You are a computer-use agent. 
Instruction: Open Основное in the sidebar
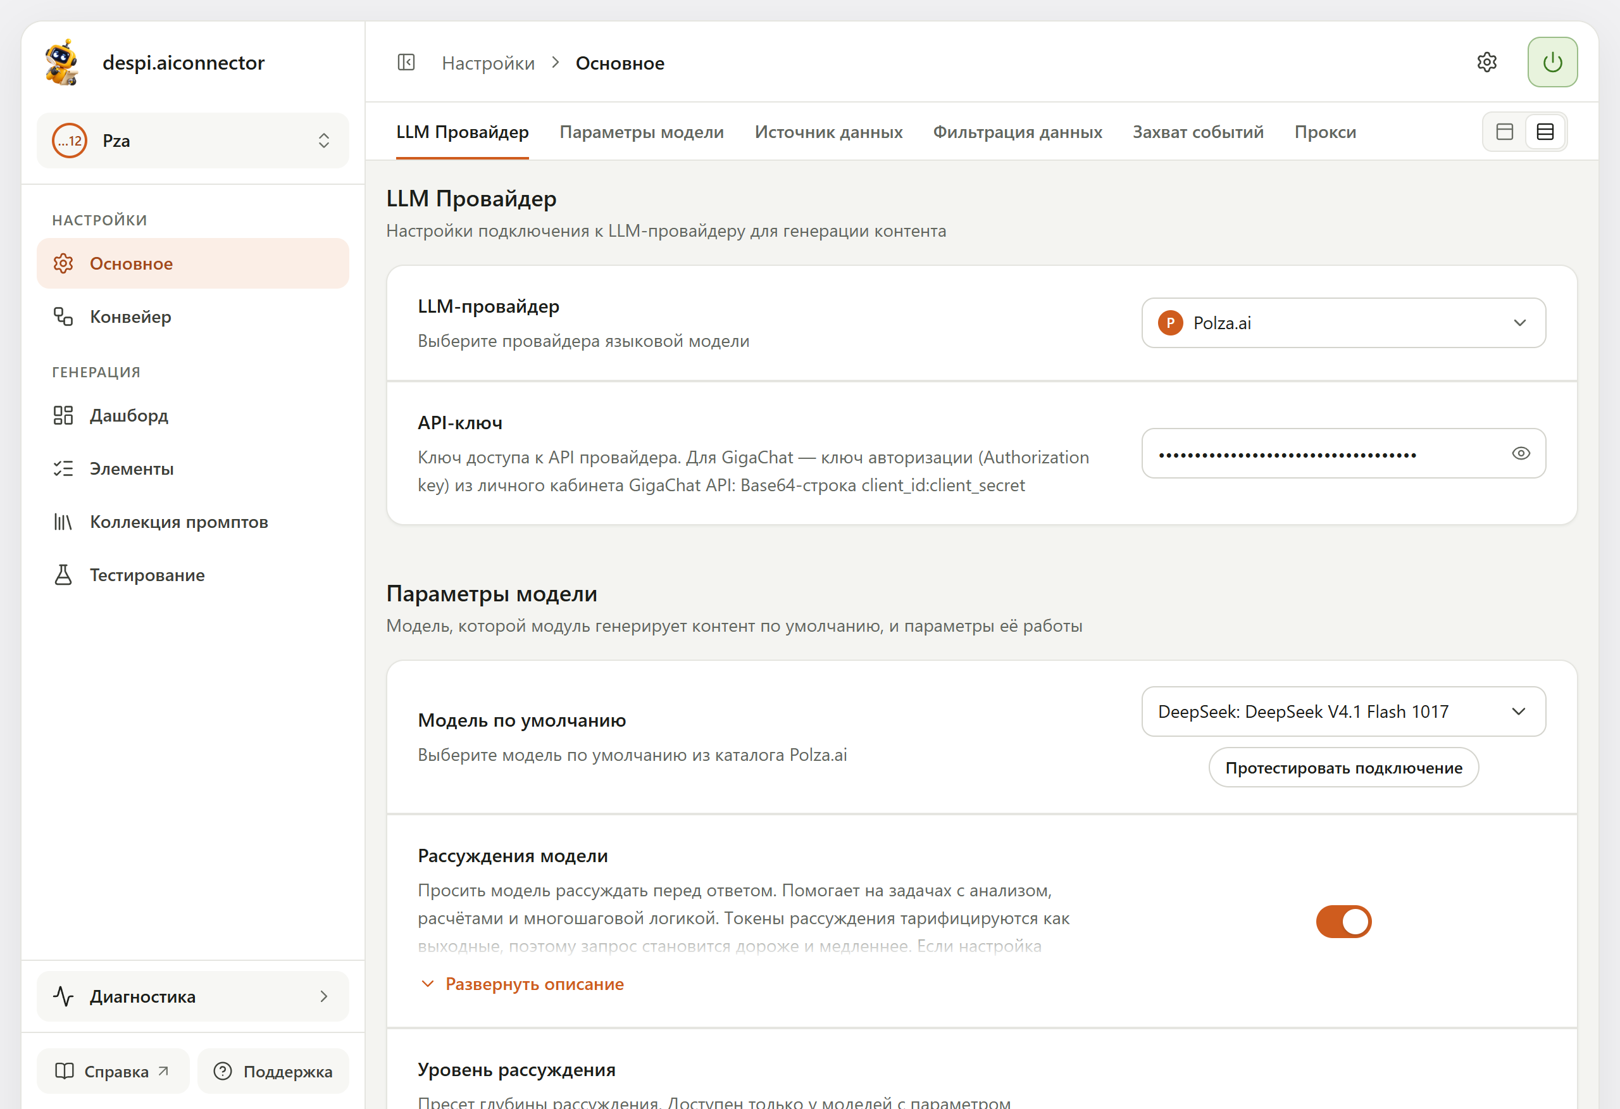click(192, 264)
